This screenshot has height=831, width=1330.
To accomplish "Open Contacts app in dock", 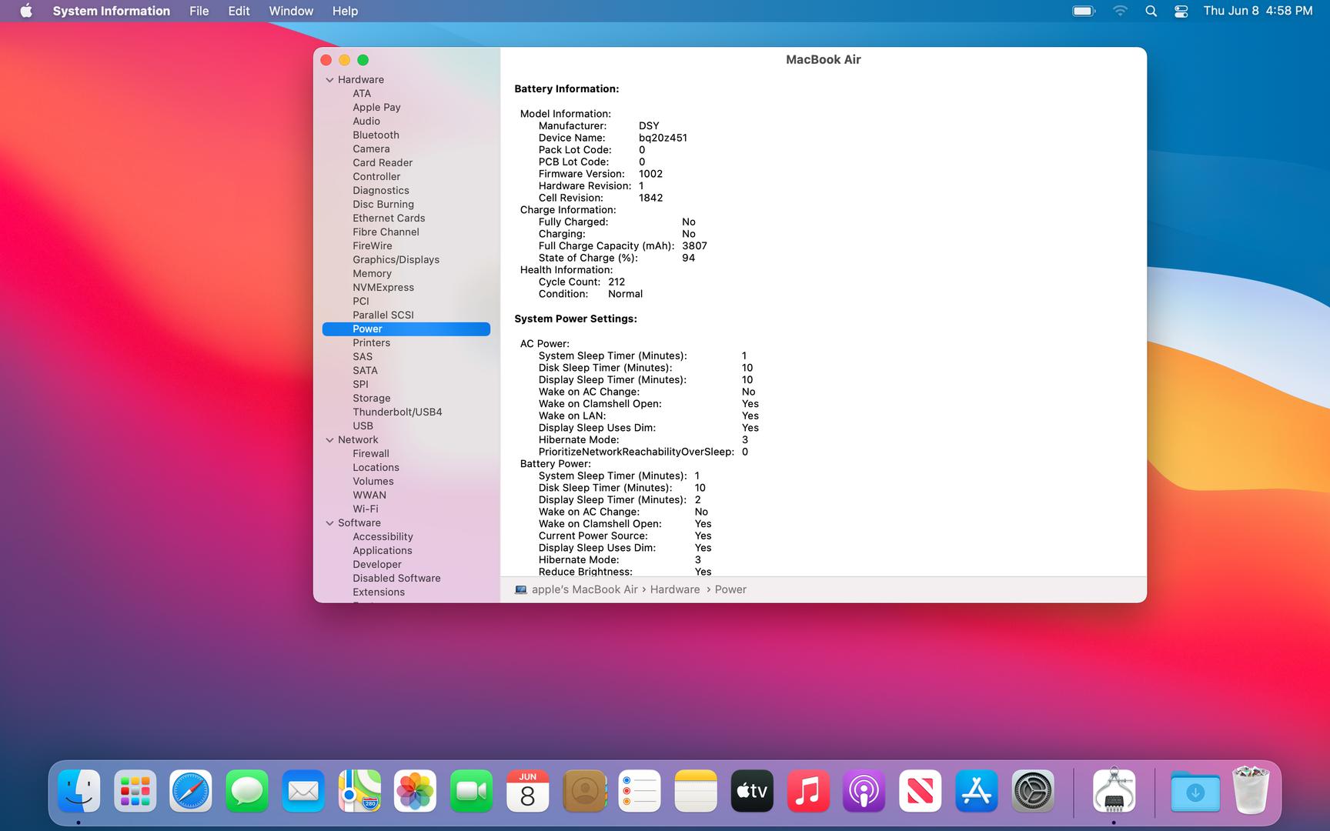I will point(584,791).
